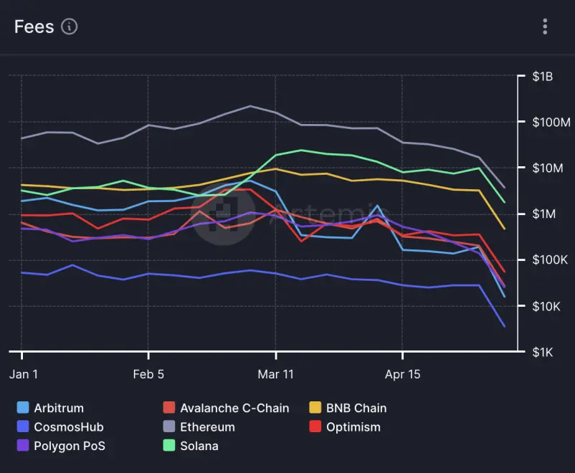The image size is (575, 473).
Task: Toggle the Polygon PoS legend entry
Action: tap(61, 446)
